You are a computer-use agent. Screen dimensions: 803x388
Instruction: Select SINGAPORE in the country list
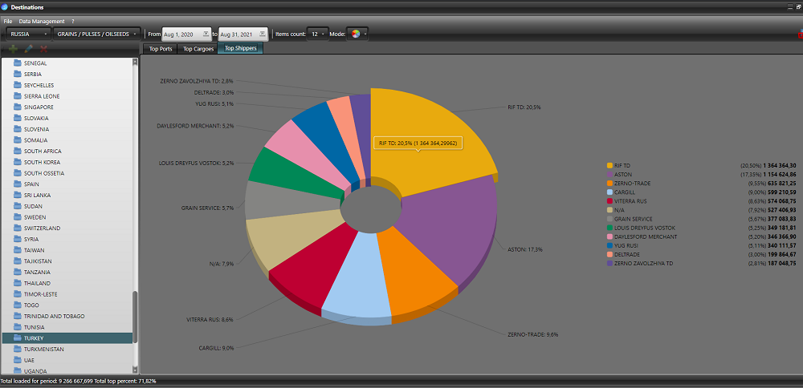67,107
